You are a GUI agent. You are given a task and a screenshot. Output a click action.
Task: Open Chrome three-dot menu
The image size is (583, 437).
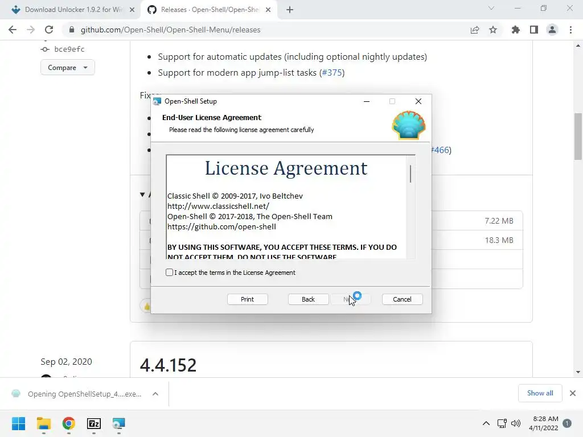[570, 30]
